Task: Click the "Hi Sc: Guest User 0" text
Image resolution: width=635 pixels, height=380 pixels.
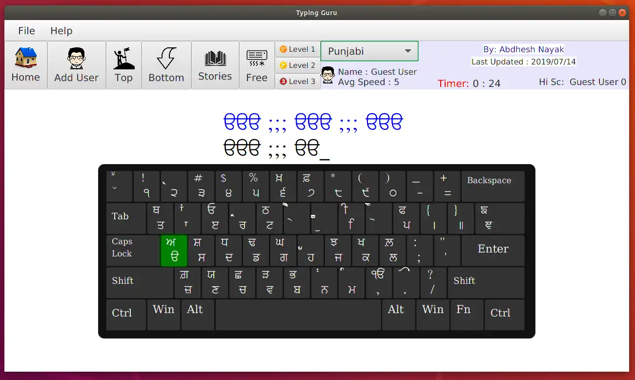Action: (x=582, y=82)
